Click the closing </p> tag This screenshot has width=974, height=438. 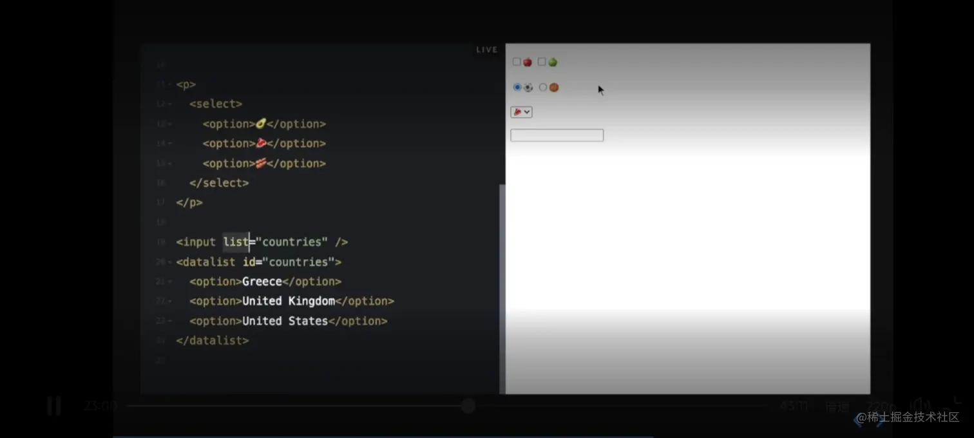click(189, 202)
